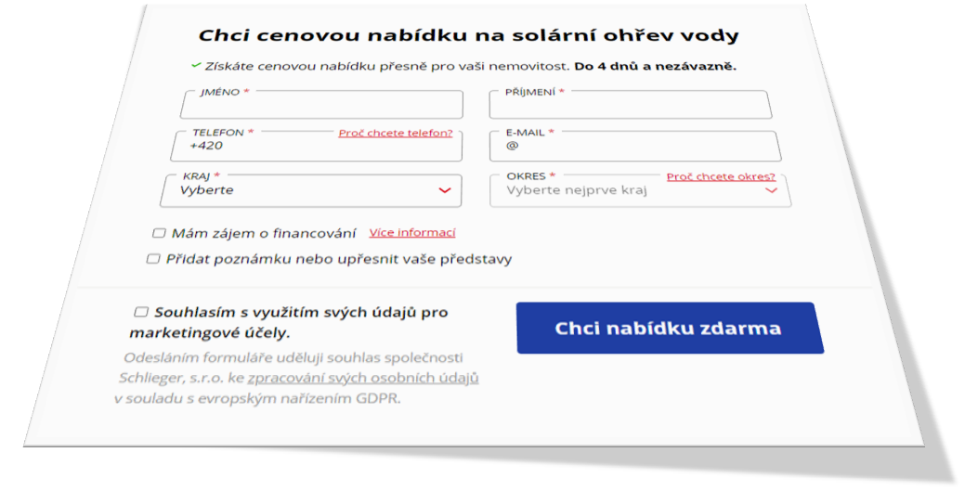Open the Proč chcete telefon? link

pos(396,134)
